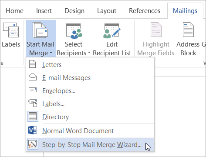Image resolution: width=206 pixels, height=157 pixels.
Task: Click the Start Mail Merge label text
Action: click(x=41, y=49)
